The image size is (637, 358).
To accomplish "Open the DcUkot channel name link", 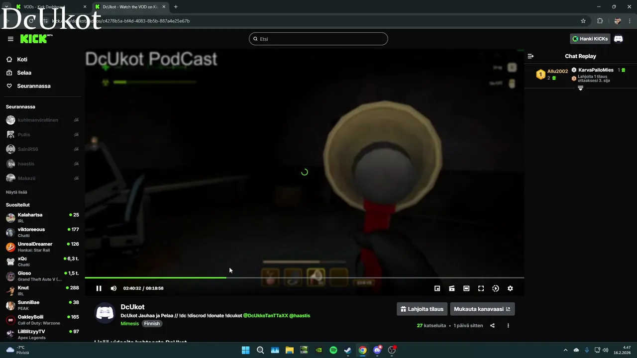I will click(132, 307).
